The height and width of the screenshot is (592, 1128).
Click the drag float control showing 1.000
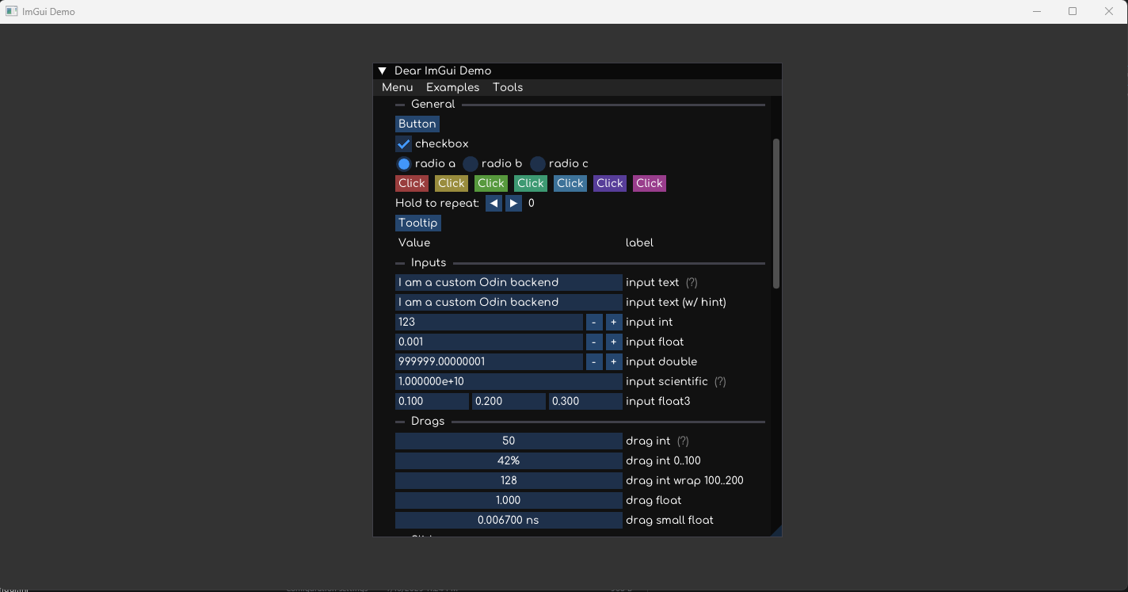tap(509, 500)
